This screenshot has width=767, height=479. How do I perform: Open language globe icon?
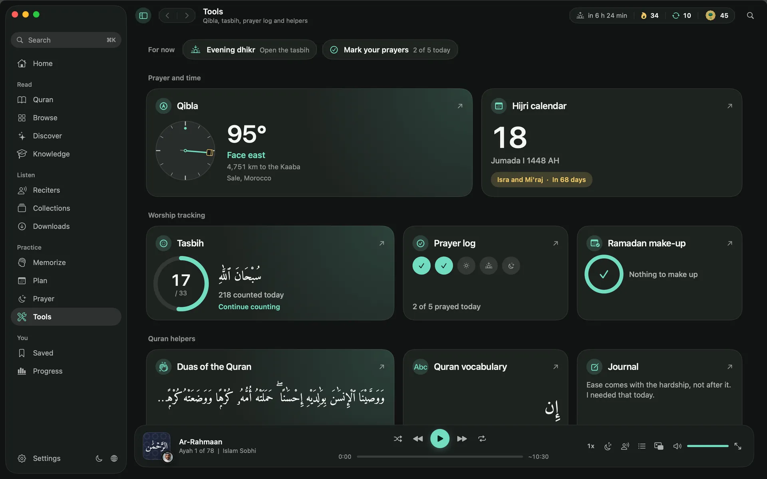click(x=114, y=458)
